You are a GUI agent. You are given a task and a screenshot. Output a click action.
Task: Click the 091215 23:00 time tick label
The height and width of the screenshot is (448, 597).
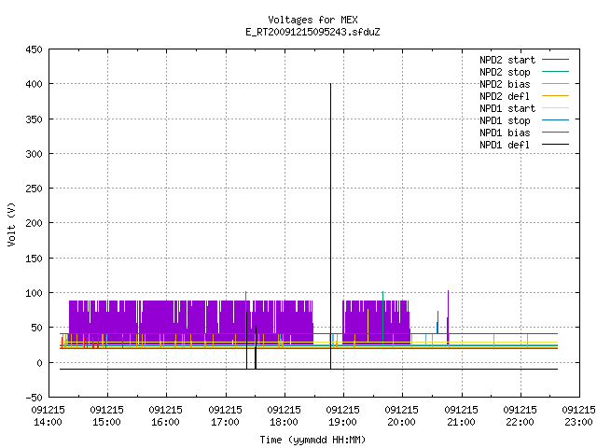[578, 415]
